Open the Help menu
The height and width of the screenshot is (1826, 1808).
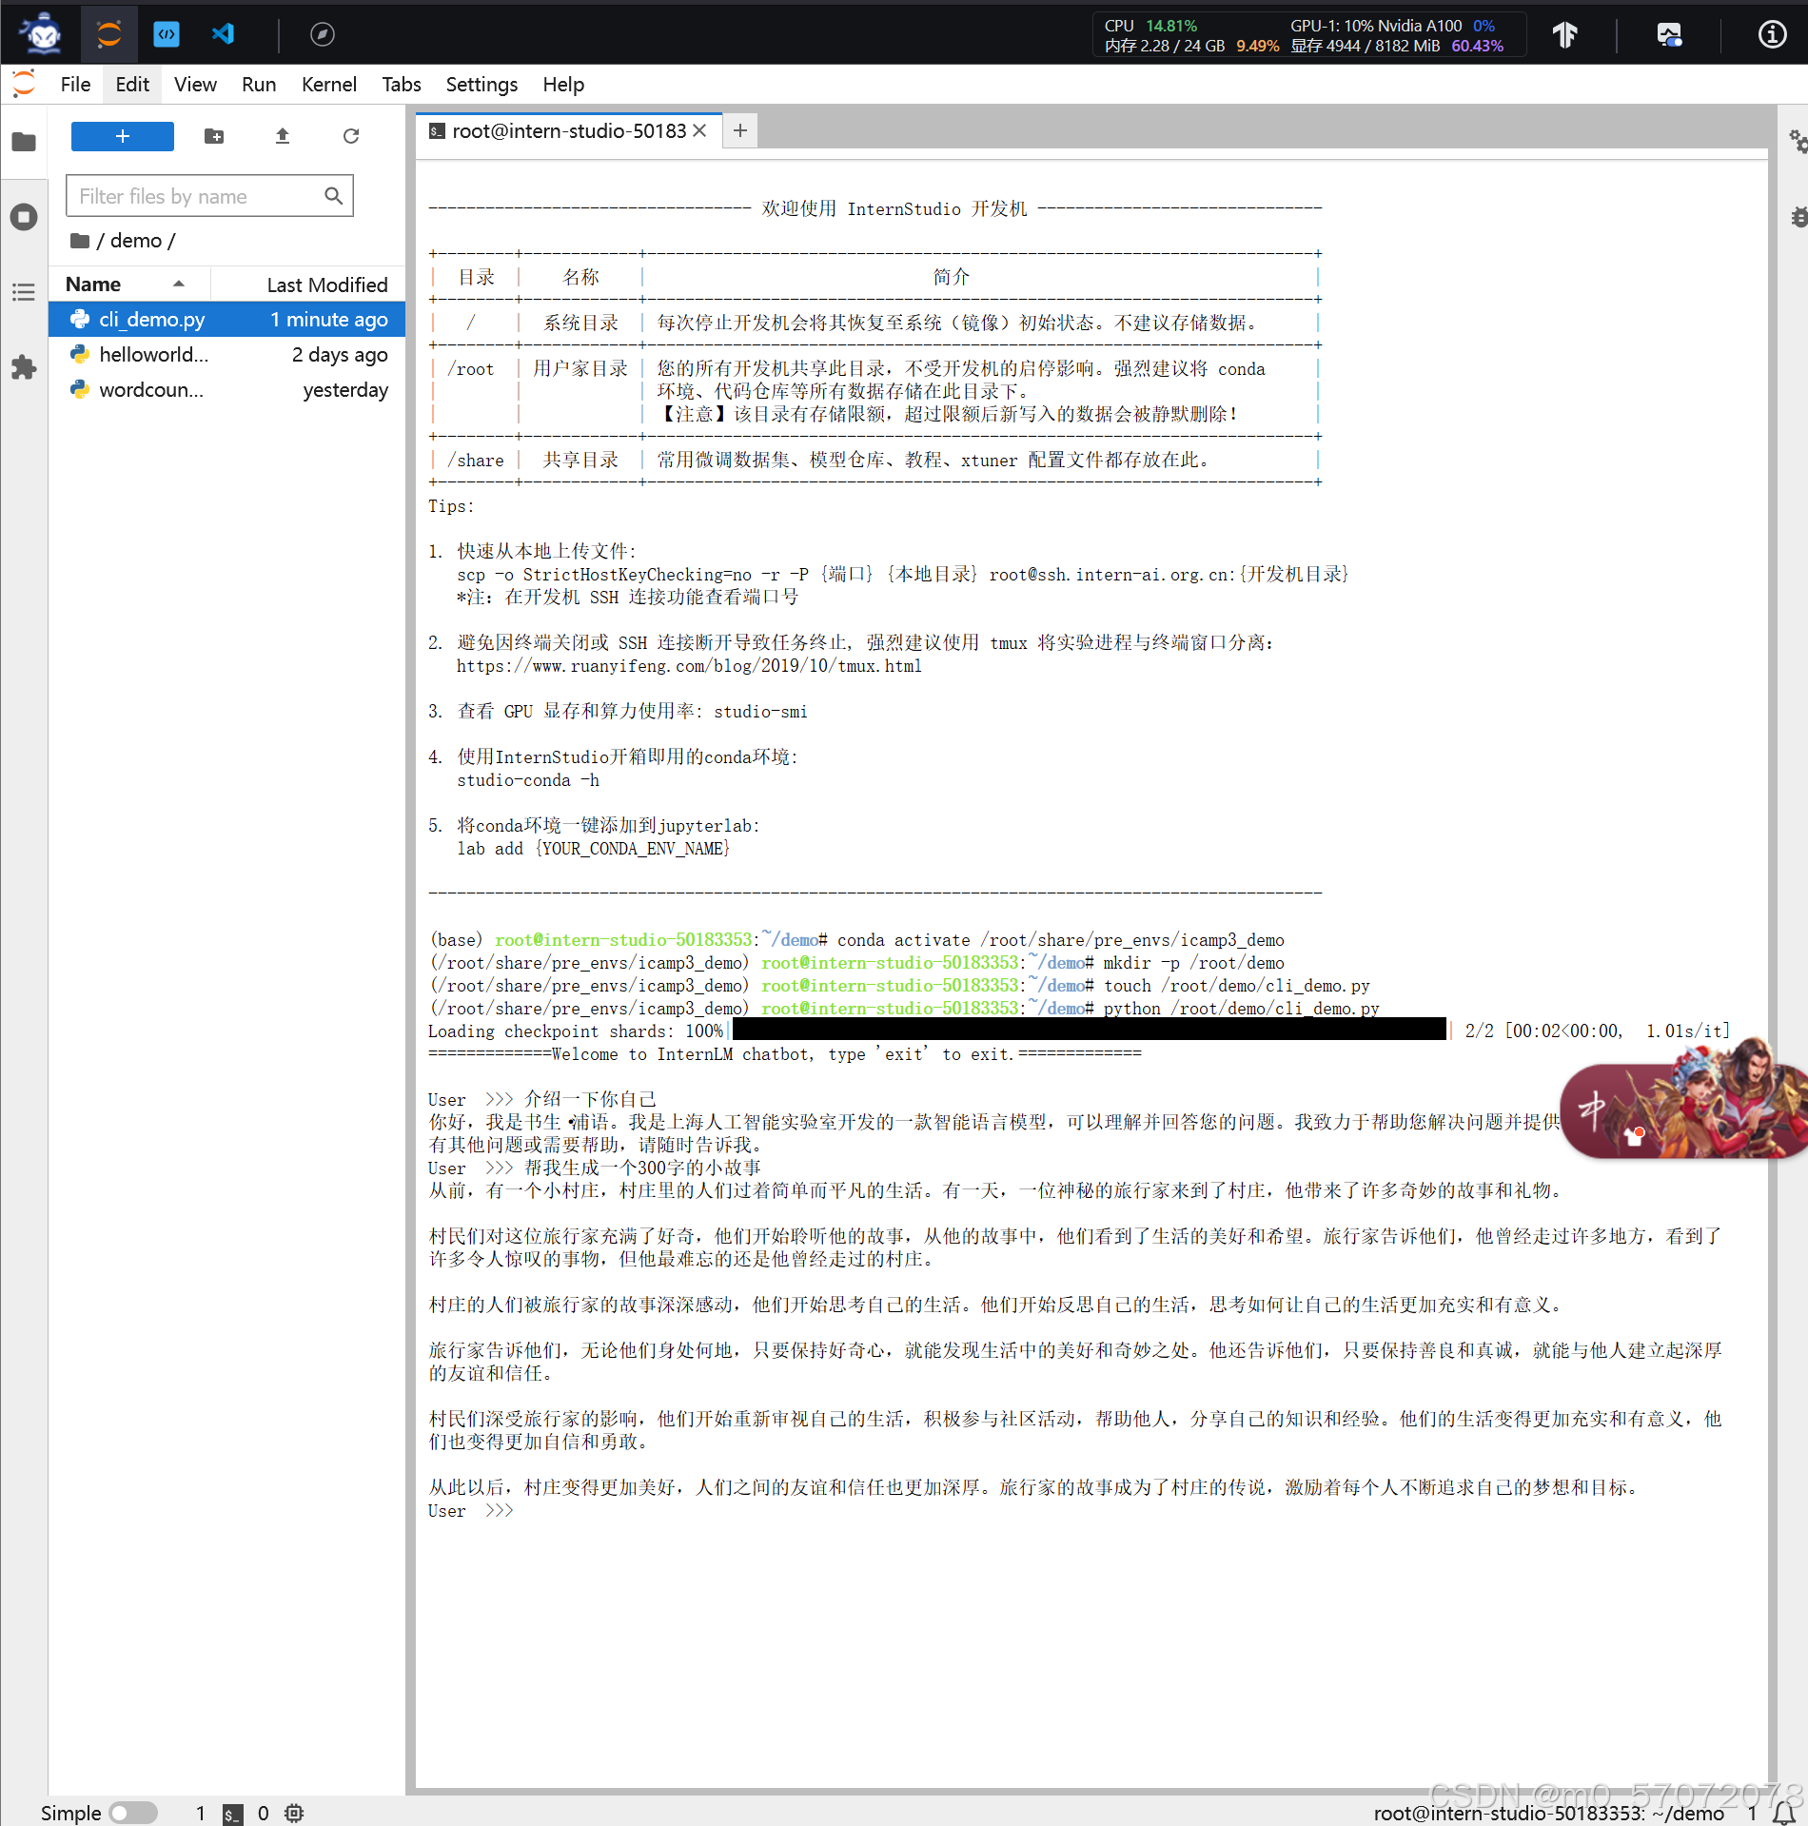point(563,85)
